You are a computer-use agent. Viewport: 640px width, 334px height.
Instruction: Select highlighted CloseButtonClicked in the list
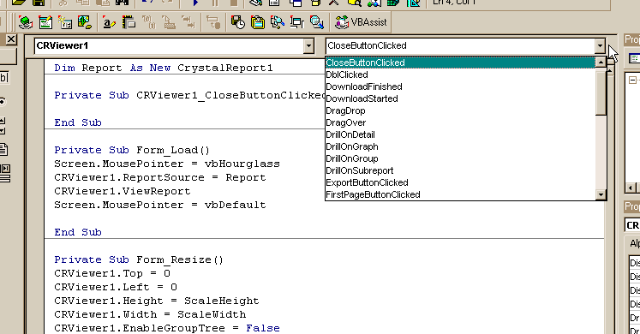point(460,63)
